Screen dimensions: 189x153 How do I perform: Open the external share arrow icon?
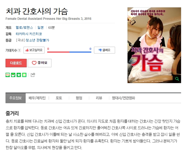[x=33, y=75]
